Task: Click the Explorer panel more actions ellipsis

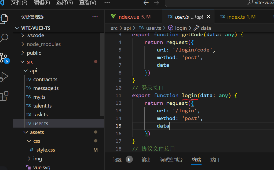Action: pyautogui.click(x=95, y=17)
